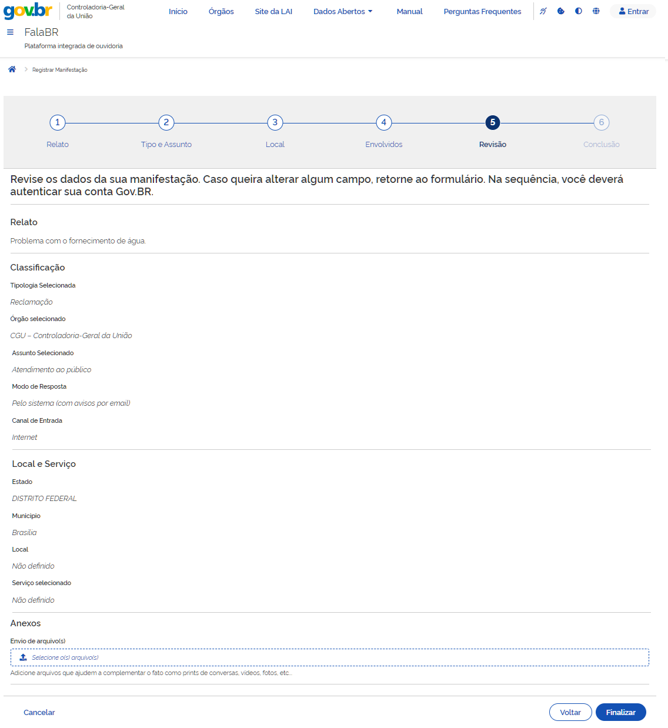Viewport: 668px width, 728px height.
Task: Click the Entrar login button
Action: click(633, 11)
